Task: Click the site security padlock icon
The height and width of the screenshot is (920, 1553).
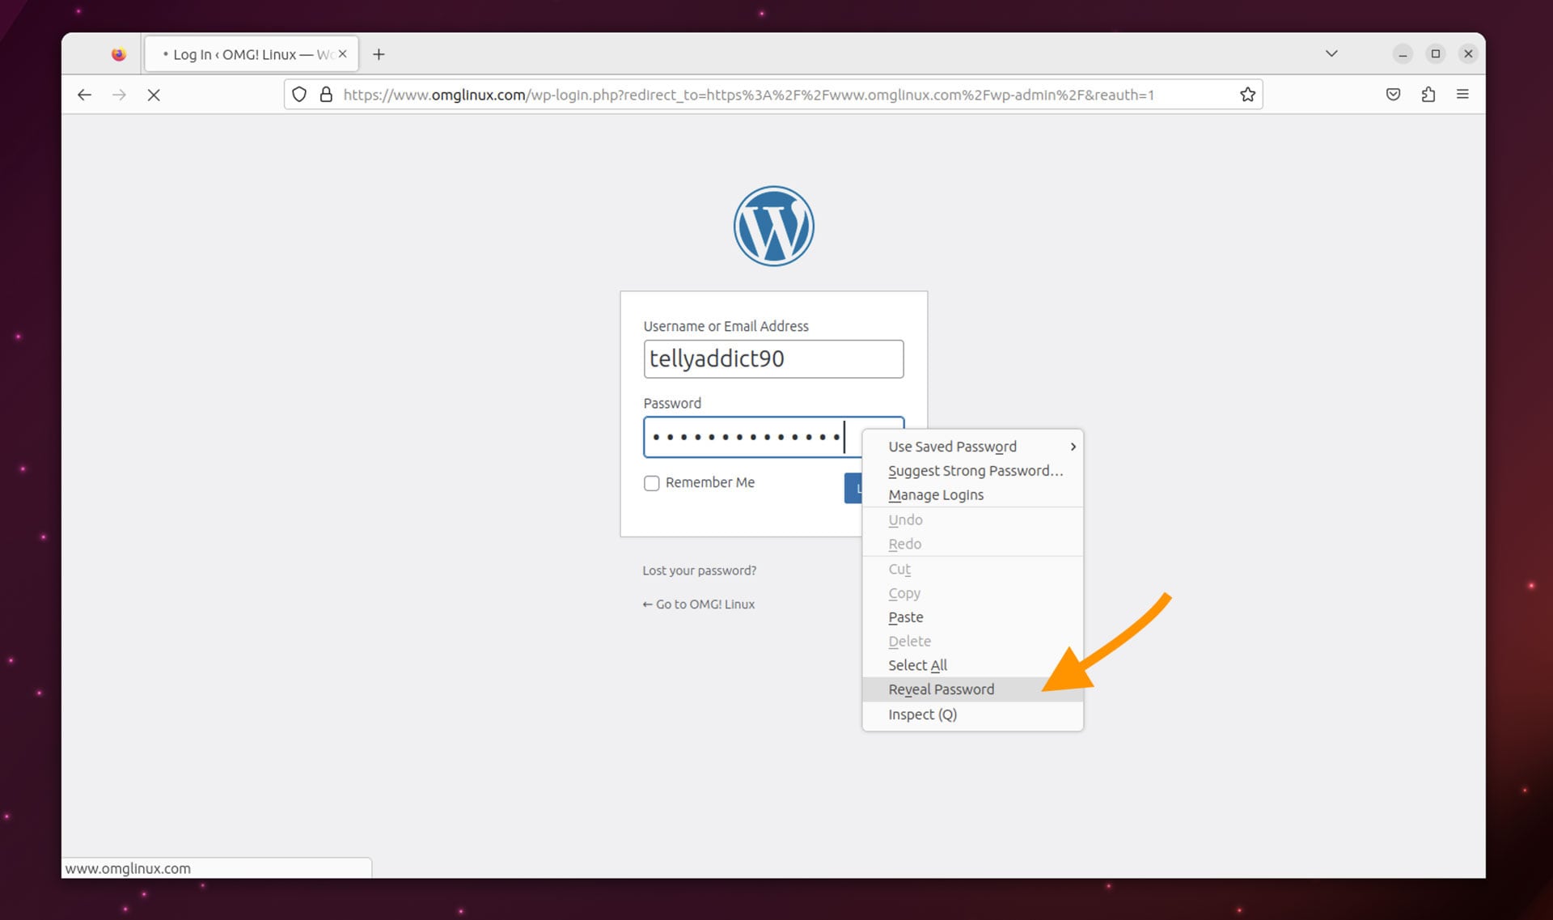Action: point(326,95)
